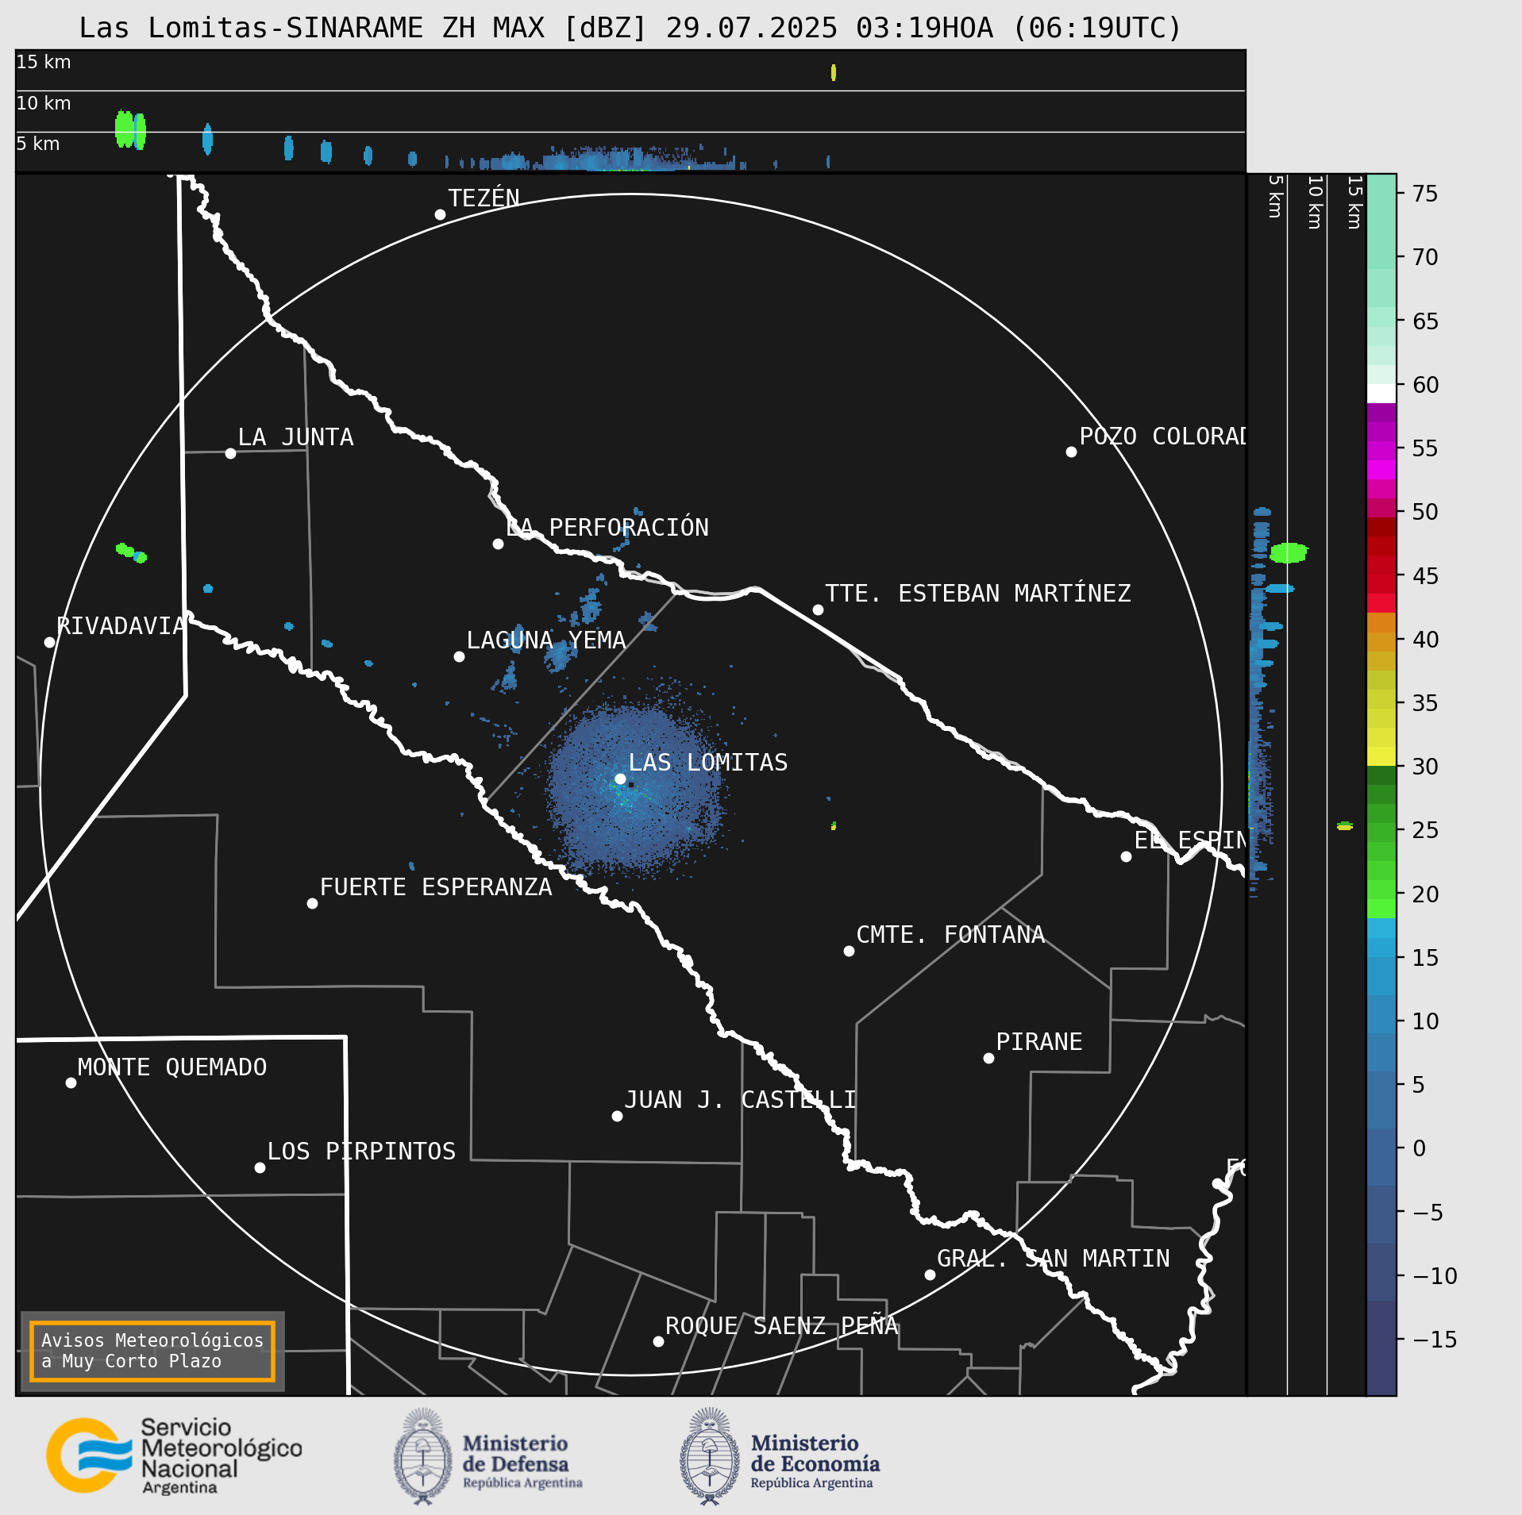
Task: Click the green echo in right side profile
Action: (1289, 552)
